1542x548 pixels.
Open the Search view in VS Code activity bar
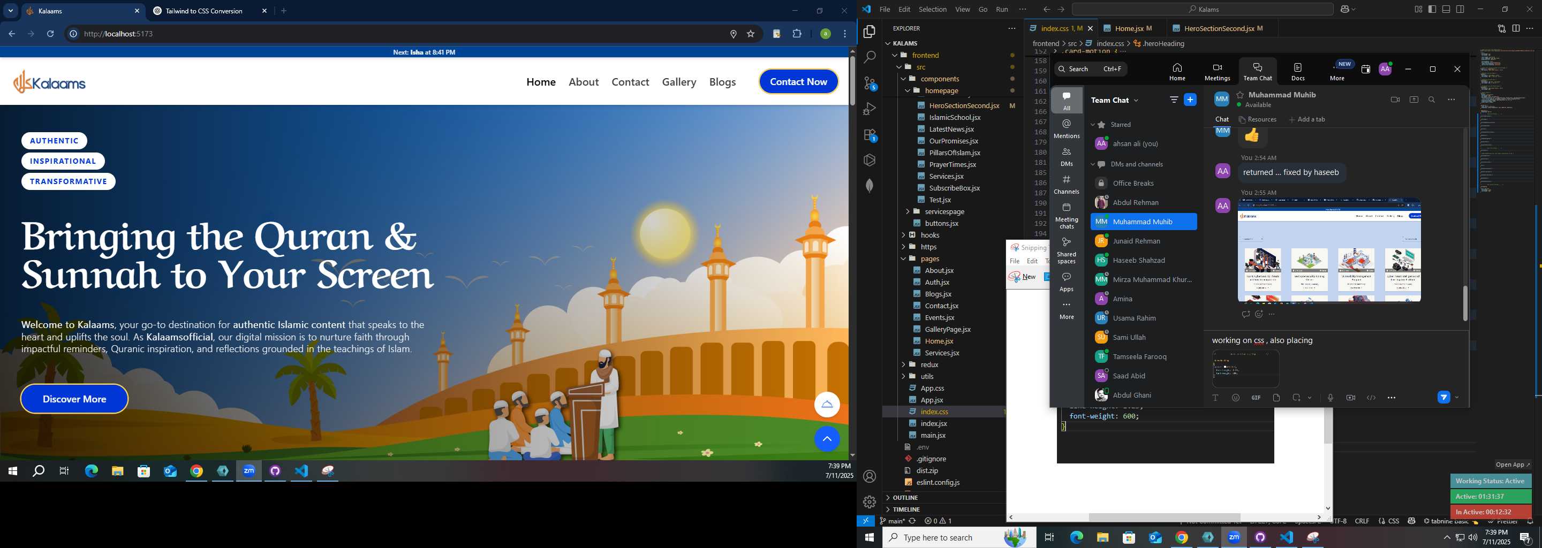pos(869,57)
